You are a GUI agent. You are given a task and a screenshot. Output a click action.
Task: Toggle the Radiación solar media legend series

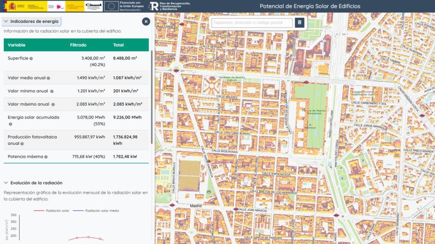coord(96,211)
